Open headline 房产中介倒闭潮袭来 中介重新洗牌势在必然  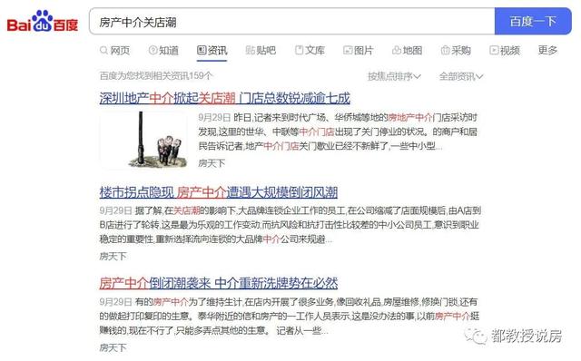coord(218,283)
